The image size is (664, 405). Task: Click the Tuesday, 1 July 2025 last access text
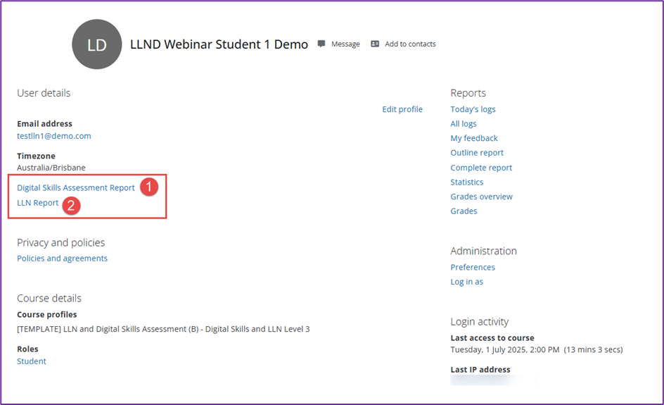click(x=537, y=349)
